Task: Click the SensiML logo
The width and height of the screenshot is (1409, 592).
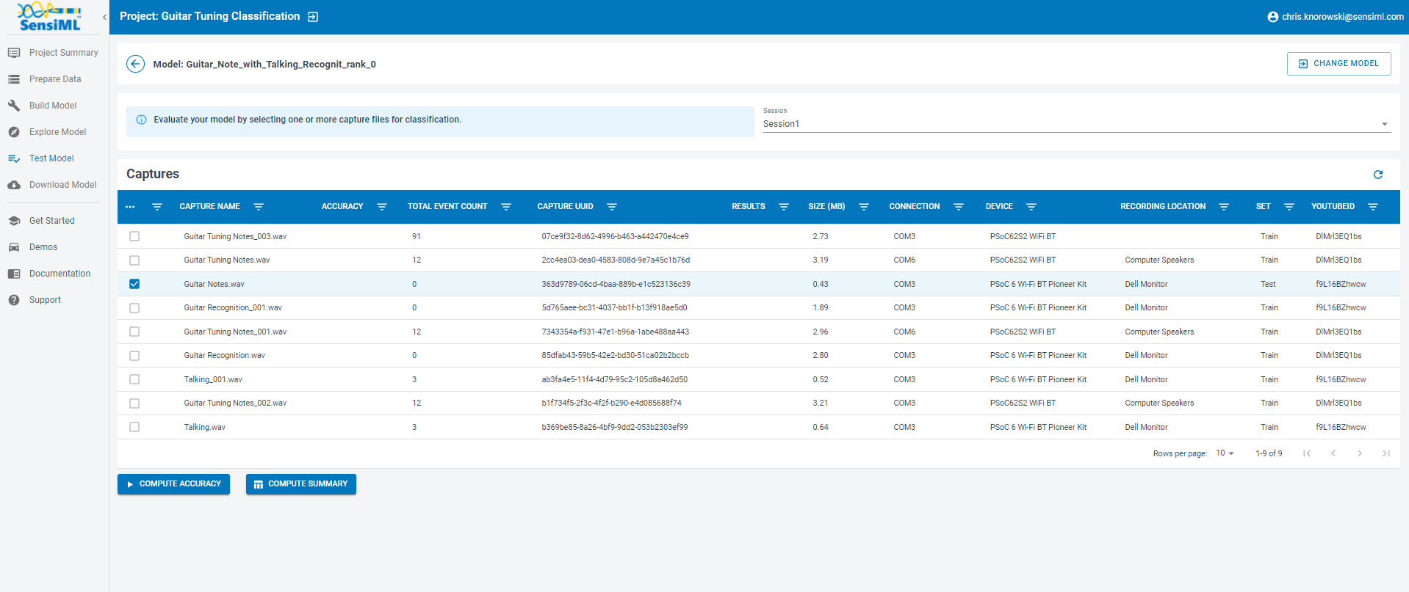Action: point(49,17)
